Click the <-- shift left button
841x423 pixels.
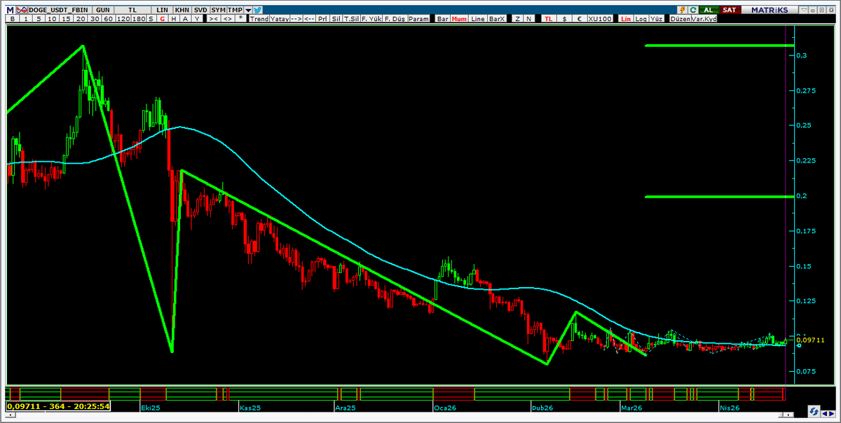pyautogui.click(x=309, y=19)
